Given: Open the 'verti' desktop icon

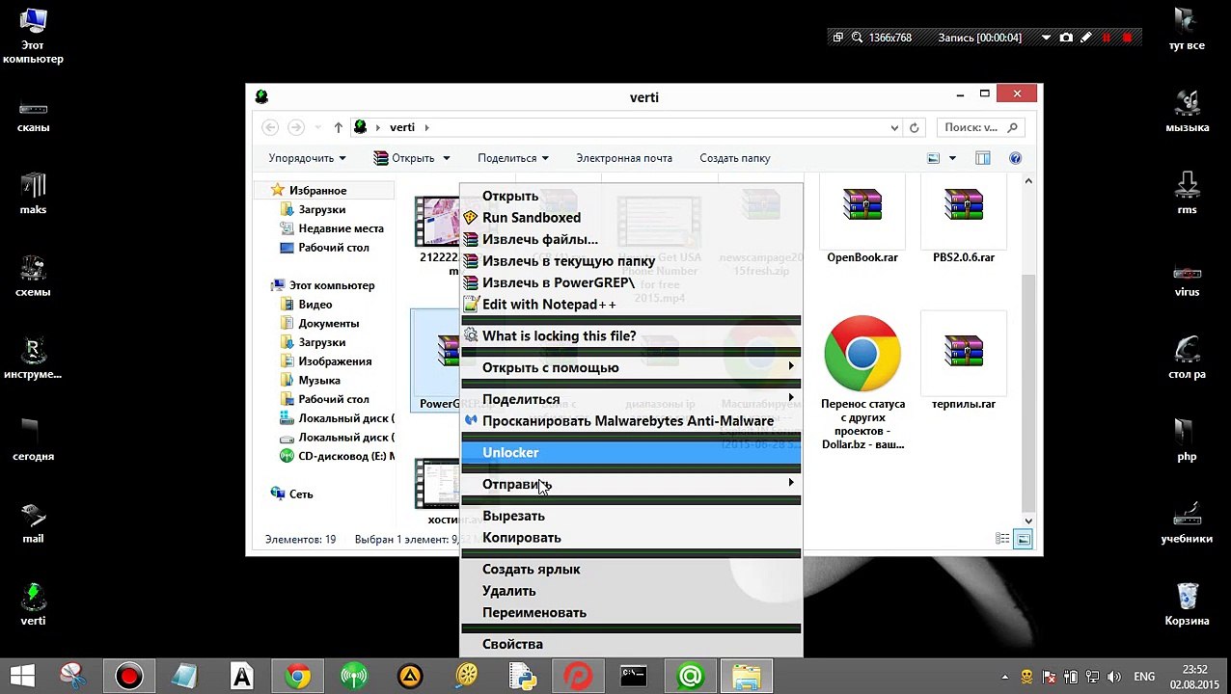Looking at the screenshot, I should pyautogui.click(x=33, y=605).
